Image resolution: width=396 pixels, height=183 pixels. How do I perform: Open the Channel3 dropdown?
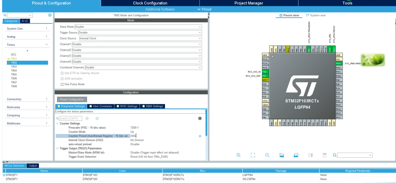click(x=137, y=56)
